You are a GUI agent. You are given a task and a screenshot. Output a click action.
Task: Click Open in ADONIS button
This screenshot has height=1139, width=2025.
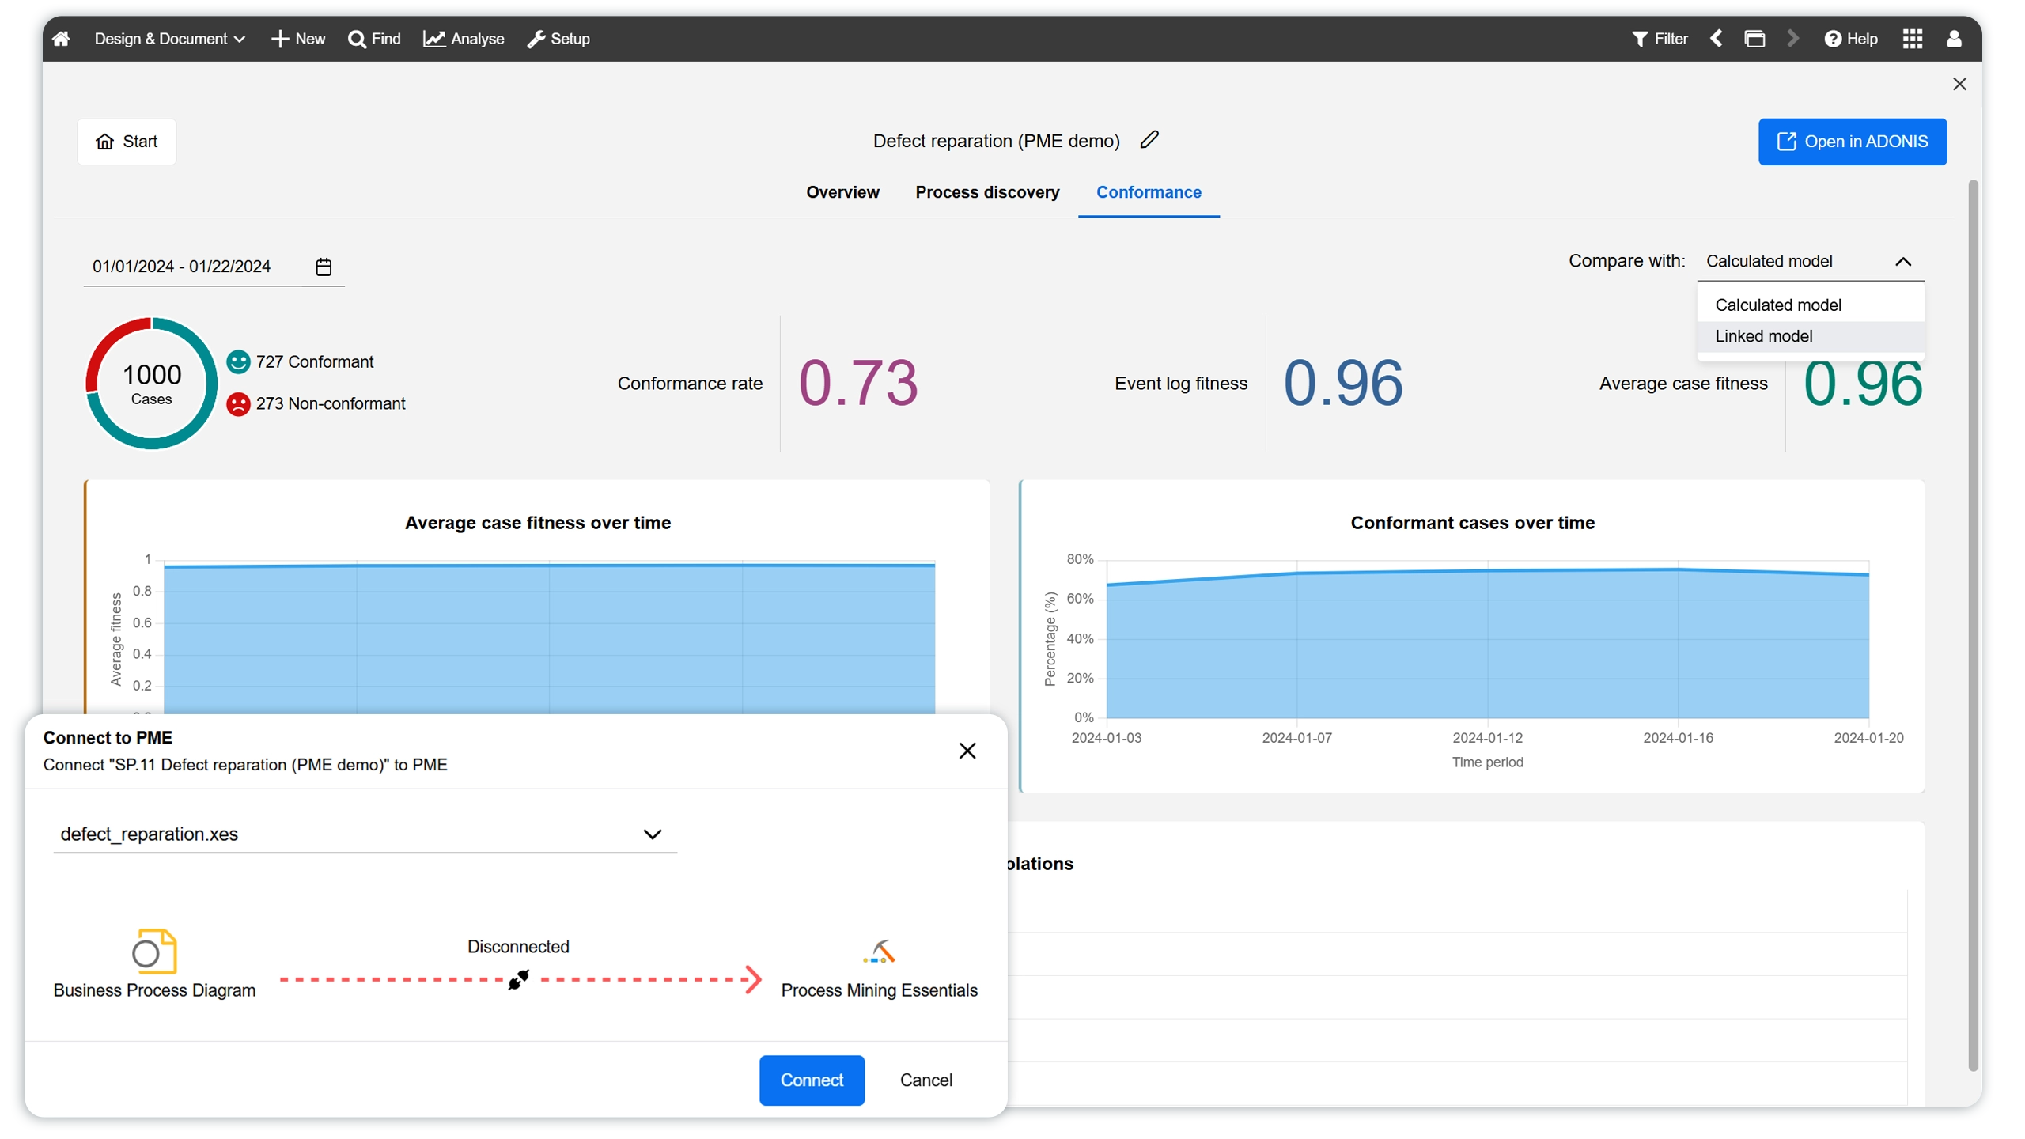click(x=1852, y=142)
